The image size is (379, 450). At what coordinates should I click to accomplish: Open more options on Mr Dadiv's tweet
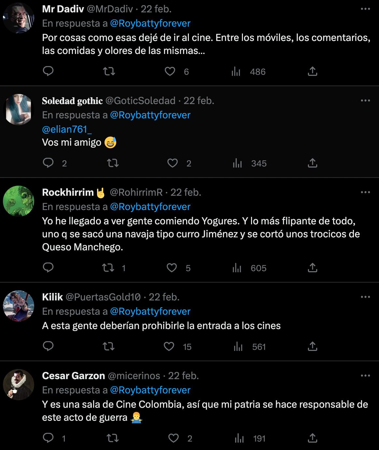click(x=365, y=9)
